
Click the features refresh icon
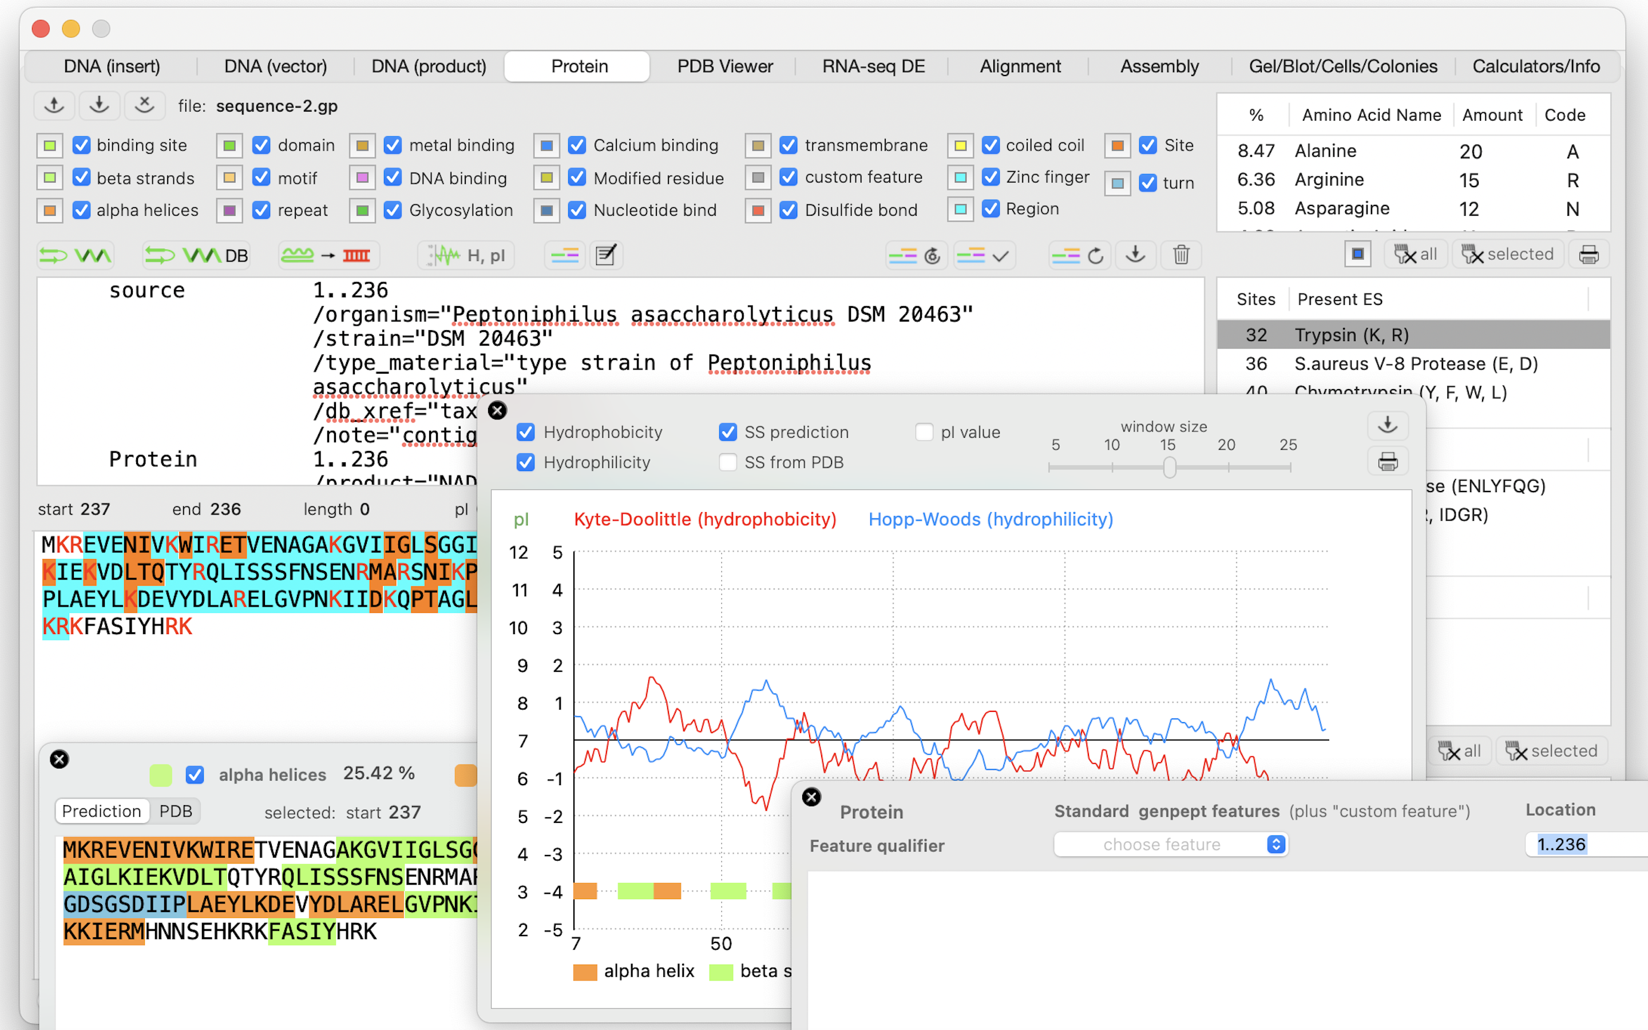tap(1080, 255)
